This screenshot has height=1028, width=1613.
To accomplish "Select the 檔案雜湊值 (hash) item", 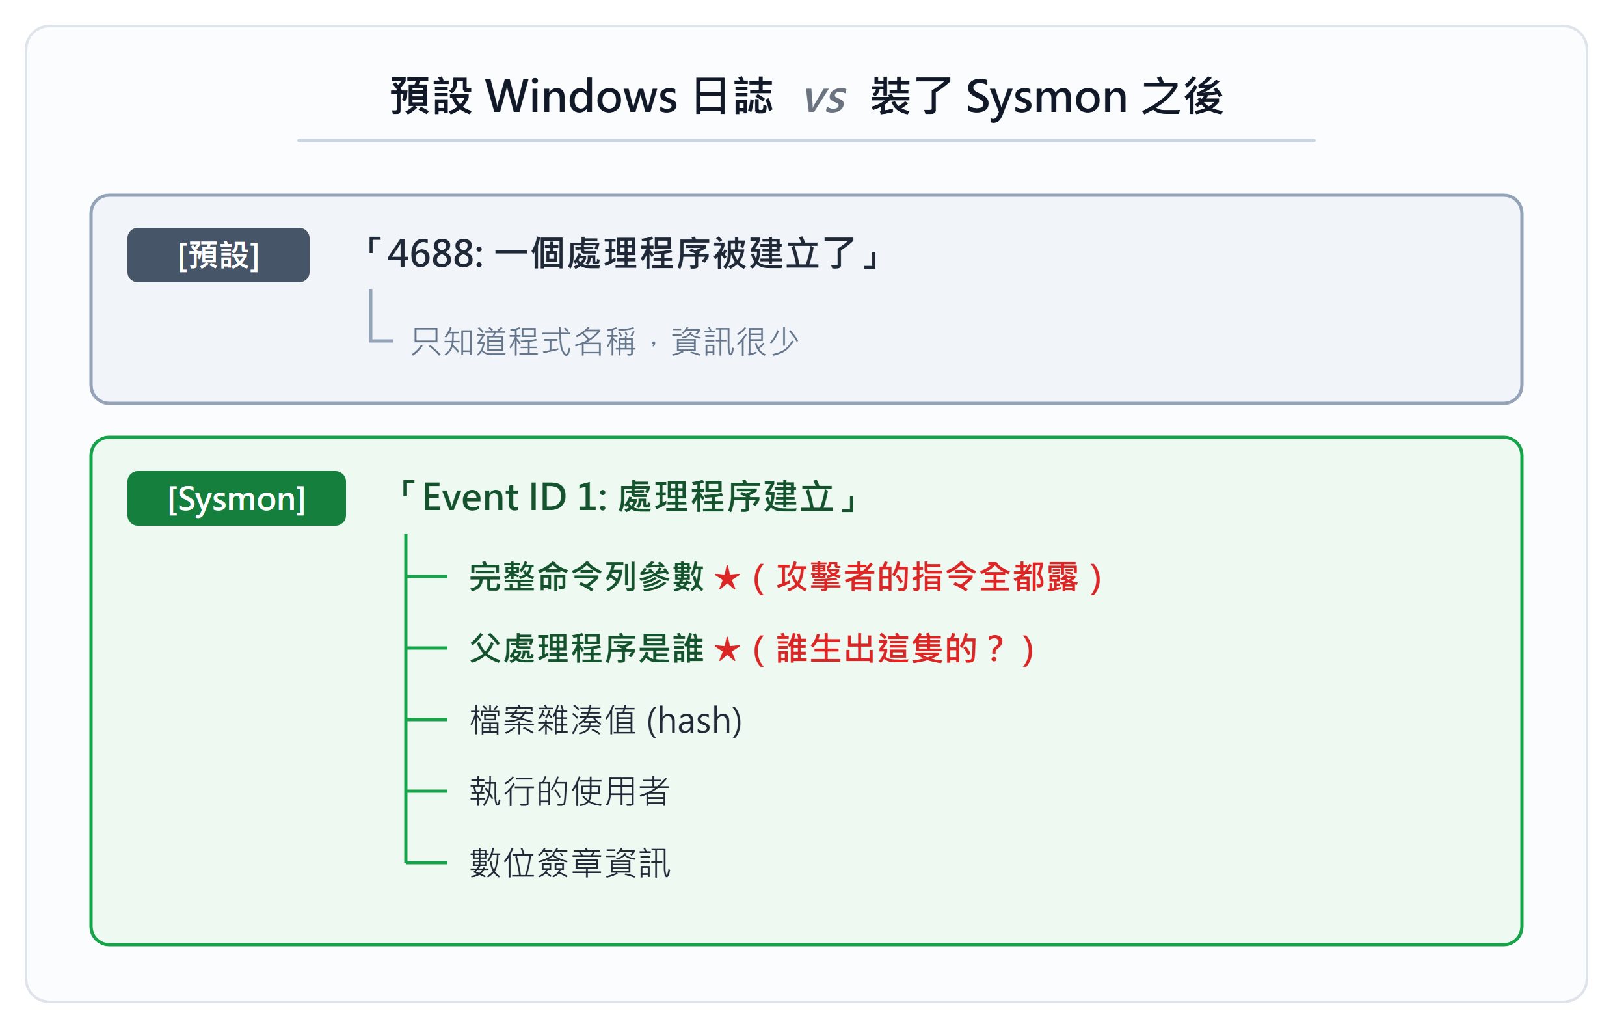I will point(606,720).
